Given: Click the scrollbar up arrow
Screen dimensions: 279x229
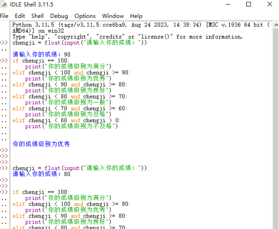Looking at the screenshot, I should tap(276, 25).
